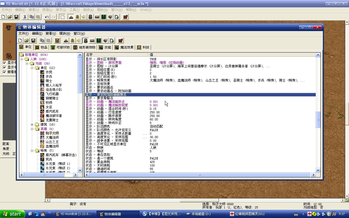Click New in the Object Editor toolbar

tap(20, 41)
